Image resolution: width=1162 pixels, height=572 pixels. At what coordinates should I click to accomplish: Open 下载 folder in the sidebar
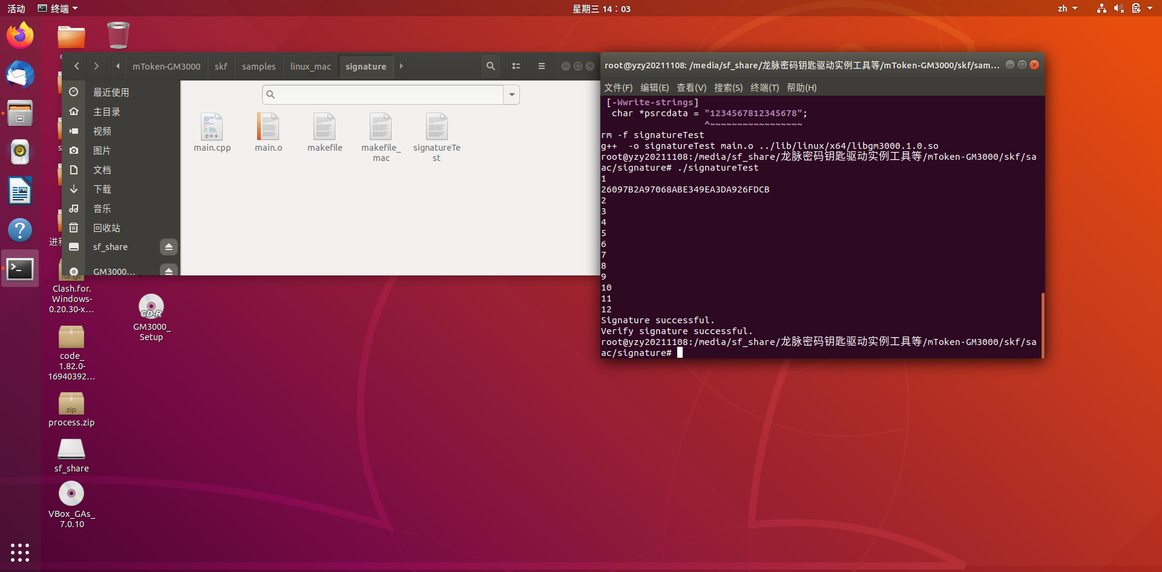[121, 189]
